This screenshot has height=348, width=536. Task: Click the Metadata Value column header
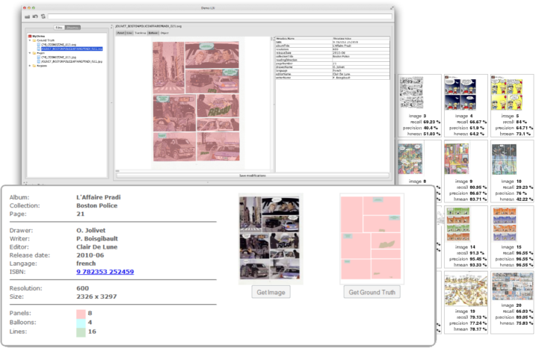click(x=360, y=39)
